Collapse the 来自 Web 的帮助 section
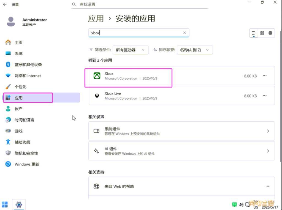 click(268, 186)
